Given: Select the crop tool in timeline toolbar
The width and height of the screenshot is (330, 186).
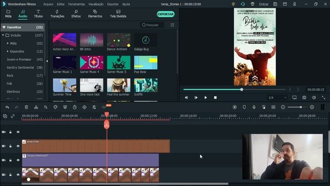Looking at the screenshot, I should (x=46, y=107).
